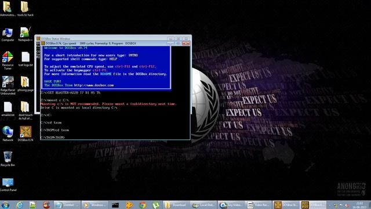Switch to Untitled window taskbar button
Screen dimensions: 371x209
click(x=67, y=205)
